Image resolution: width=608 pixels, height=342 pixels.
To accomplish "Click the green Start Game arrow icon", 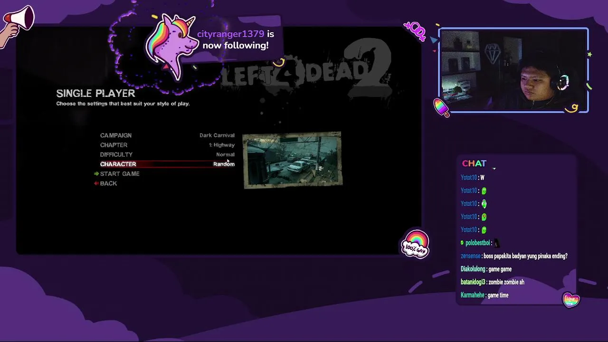I will click(96, 174).
